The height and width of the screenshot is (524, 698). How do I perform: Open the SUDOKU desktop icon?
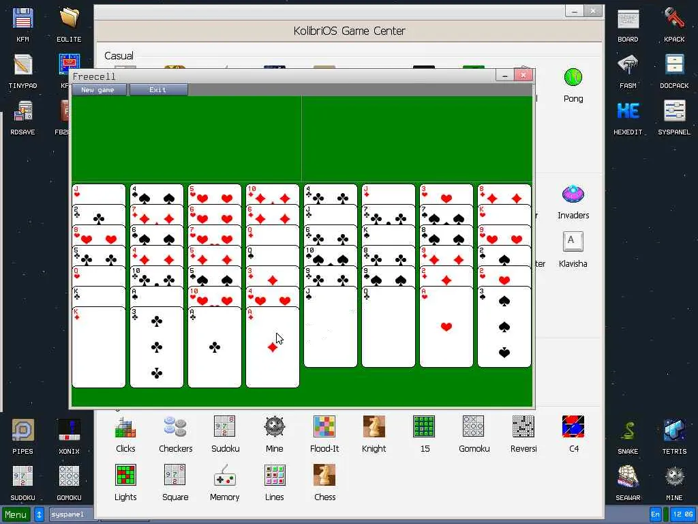22,483
